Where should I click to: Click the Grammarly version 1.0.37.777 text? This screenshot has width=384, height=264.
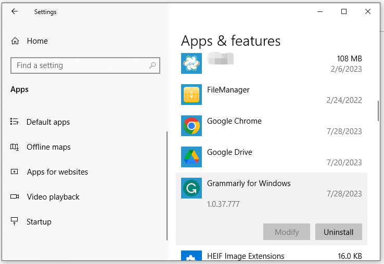pos(223,204)
